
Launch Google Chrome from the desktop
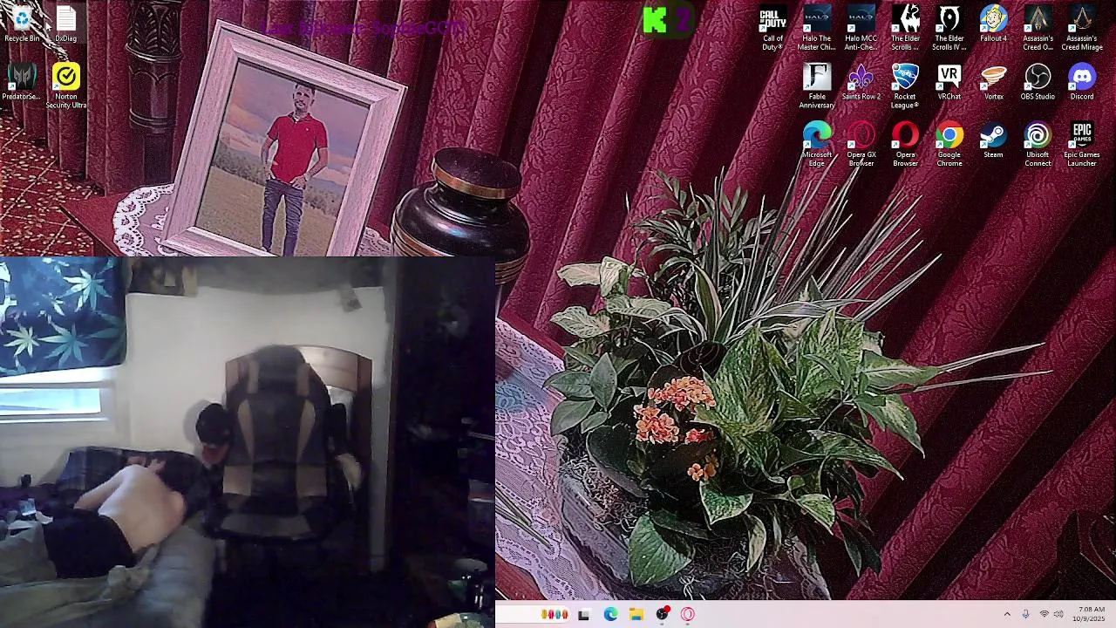tap(949, 144)
